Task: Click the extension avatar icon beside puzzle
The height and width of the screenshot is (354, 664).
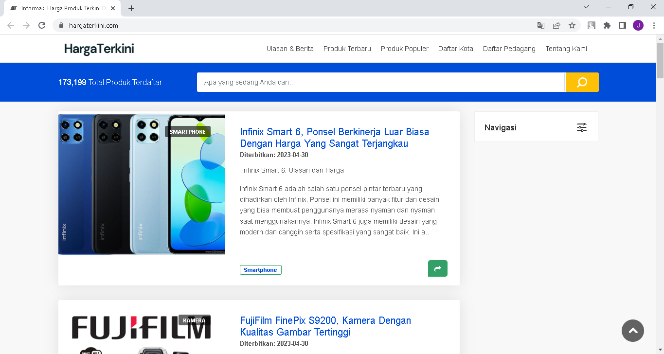Action: point(592,25)
